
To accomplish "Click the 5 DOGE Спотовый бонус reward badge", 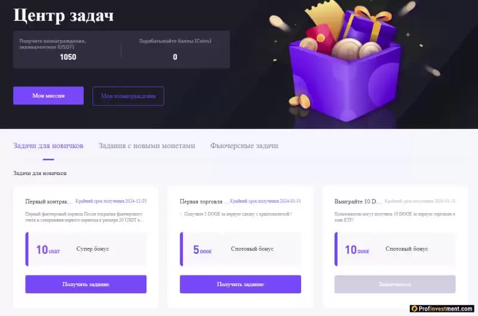I will point(241,249).
